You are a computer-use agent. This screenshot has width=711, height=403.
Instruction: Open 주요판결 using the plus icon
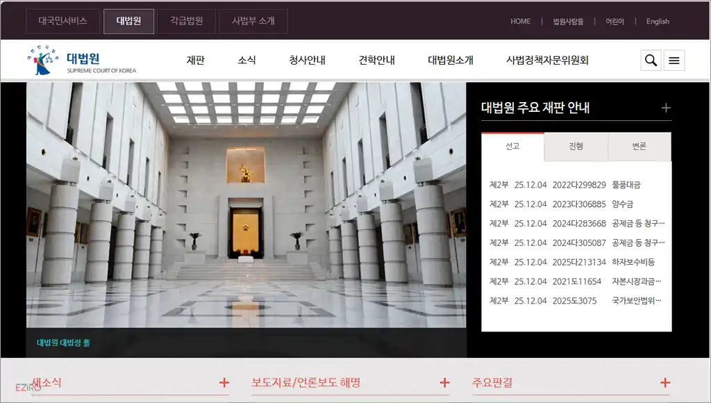(x=664, y=381)
